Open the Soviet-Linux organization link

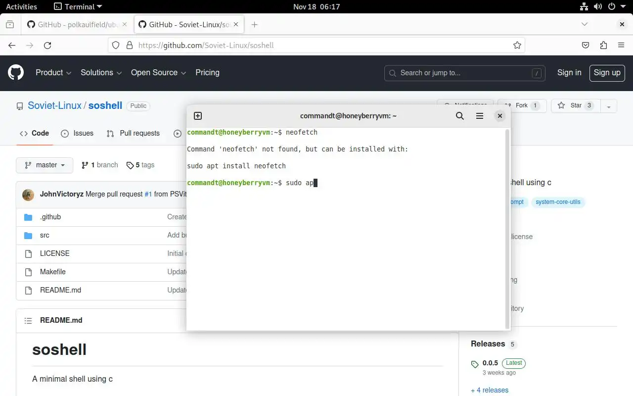click(x=54, y=105)
